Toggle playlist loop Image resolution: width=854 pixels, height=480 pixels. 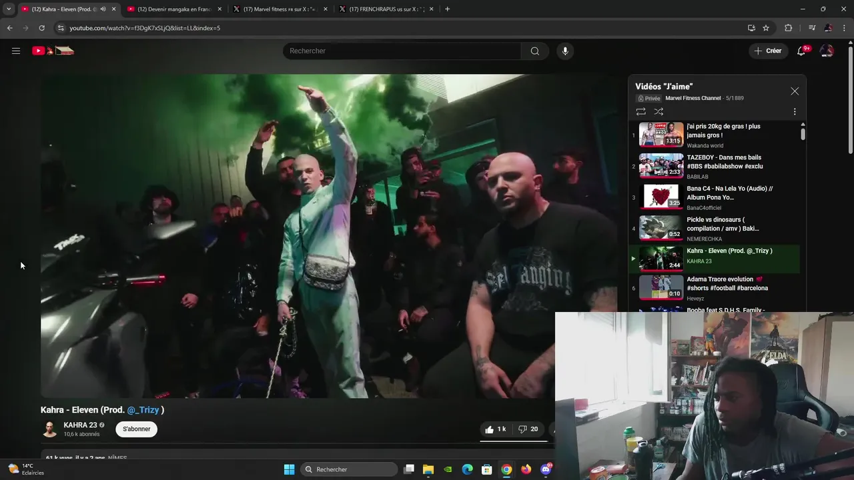click(x=640, y=112)
